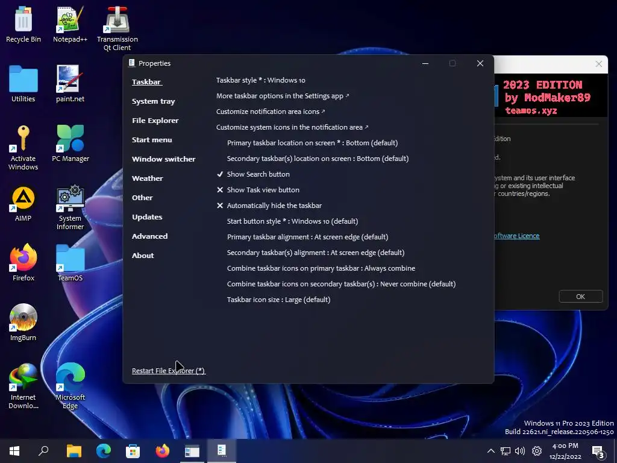
Task: Open the volume speaker tray icon
Action: (x=520, y=451)
